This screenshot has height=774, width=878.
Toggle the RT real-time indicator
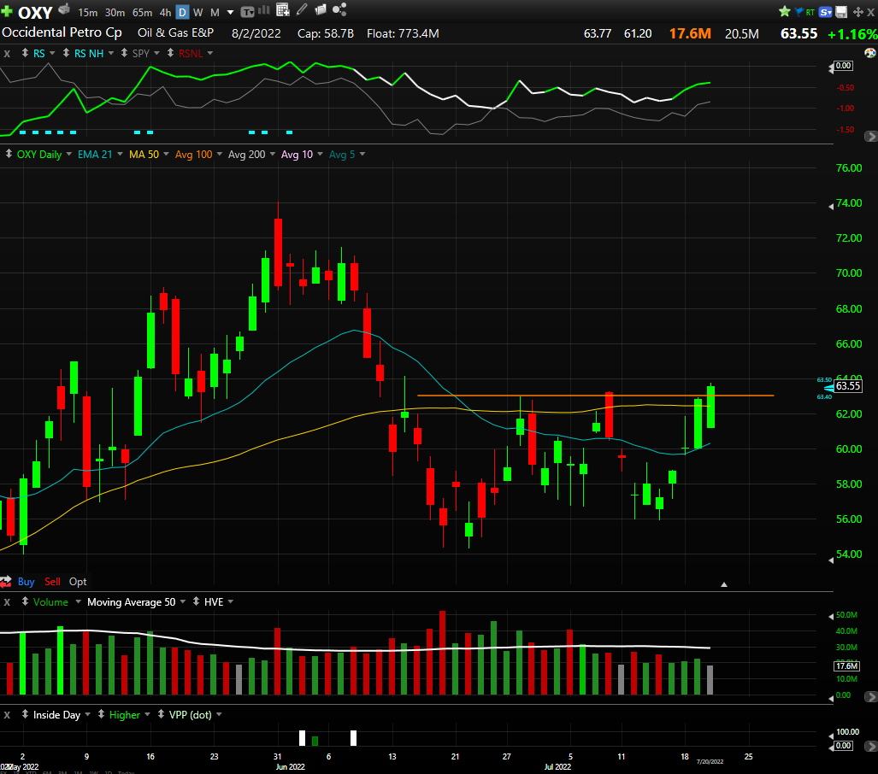coord(810,12)
